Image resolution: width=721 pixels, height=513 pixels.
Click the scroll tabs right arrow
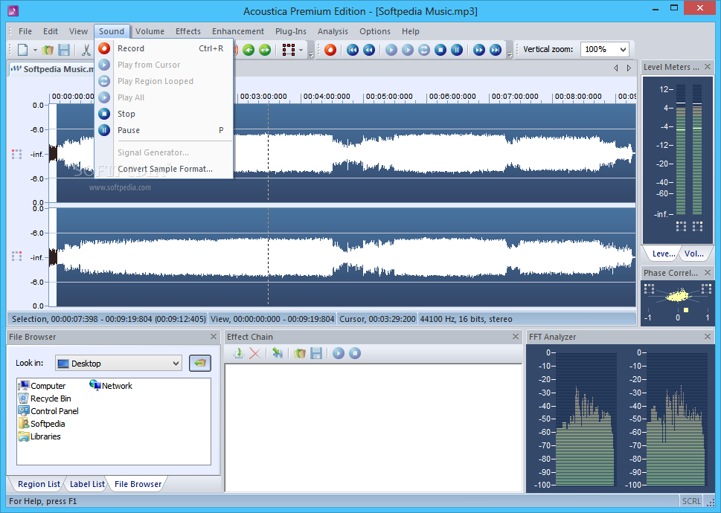[x=629, y=68]
